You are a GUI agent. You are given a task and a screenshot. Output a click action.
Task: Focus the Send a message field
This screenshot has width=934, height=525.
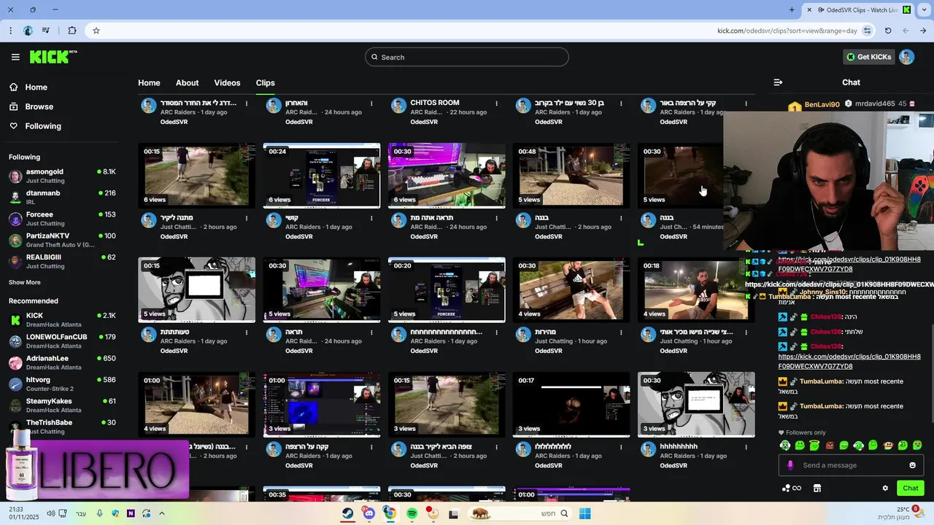pos(851,465)
